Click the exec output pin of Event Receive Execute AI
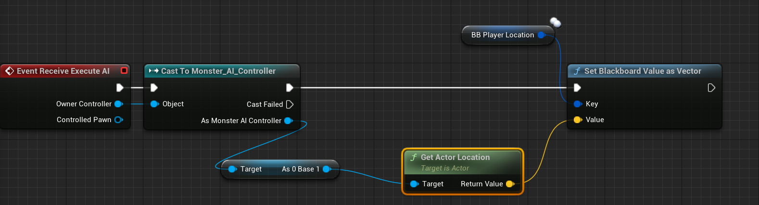The height and width of the screenshot is (205, 759). point(120,88)
